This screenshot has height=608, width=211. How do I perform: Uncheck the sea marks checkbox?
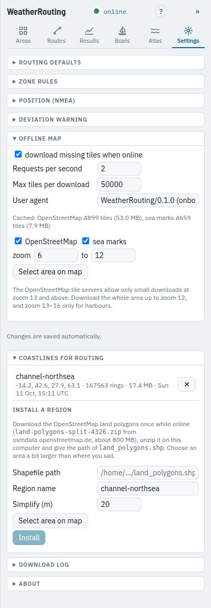[x=85, y=241]
